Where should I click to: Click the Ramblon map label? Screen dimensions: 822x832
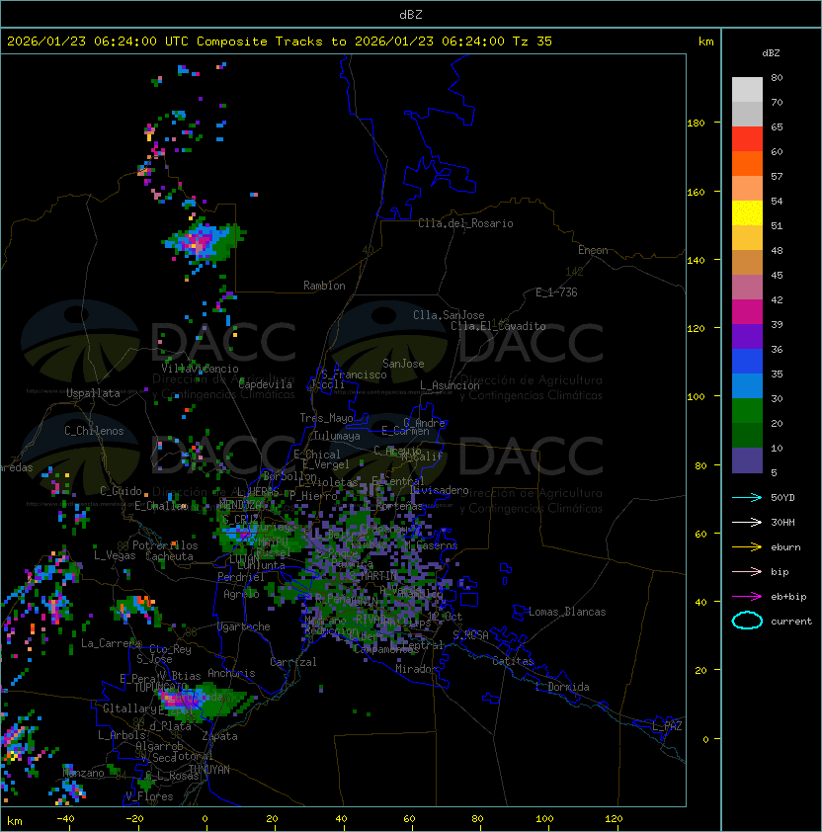tap(324, 286)
